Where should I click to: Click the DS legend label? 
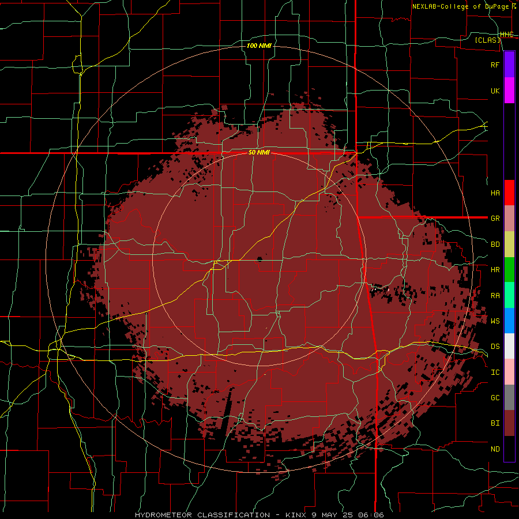coord(495,346)
